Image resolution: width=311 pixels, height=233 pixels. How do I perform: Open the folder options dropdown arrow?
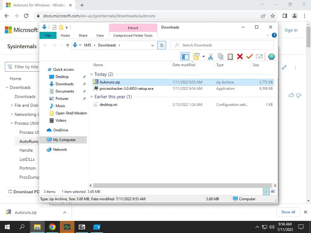(x=203, y=57)
